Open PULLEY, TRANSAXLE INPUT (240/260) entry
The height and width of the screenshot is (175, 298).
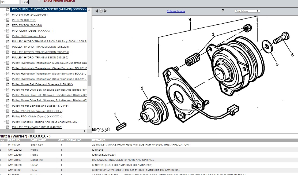pyautogui.click(x=37, y=127)
